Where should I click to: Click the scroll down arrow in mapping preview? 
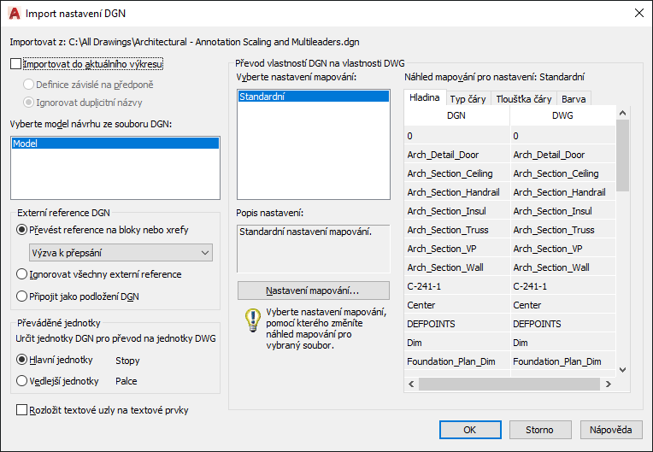point(622,370)
